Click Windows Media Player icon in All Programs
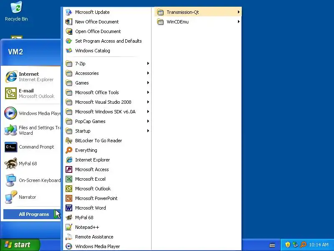Image resolution: width=334 pixels, height=251 pixels. point(69,246)
